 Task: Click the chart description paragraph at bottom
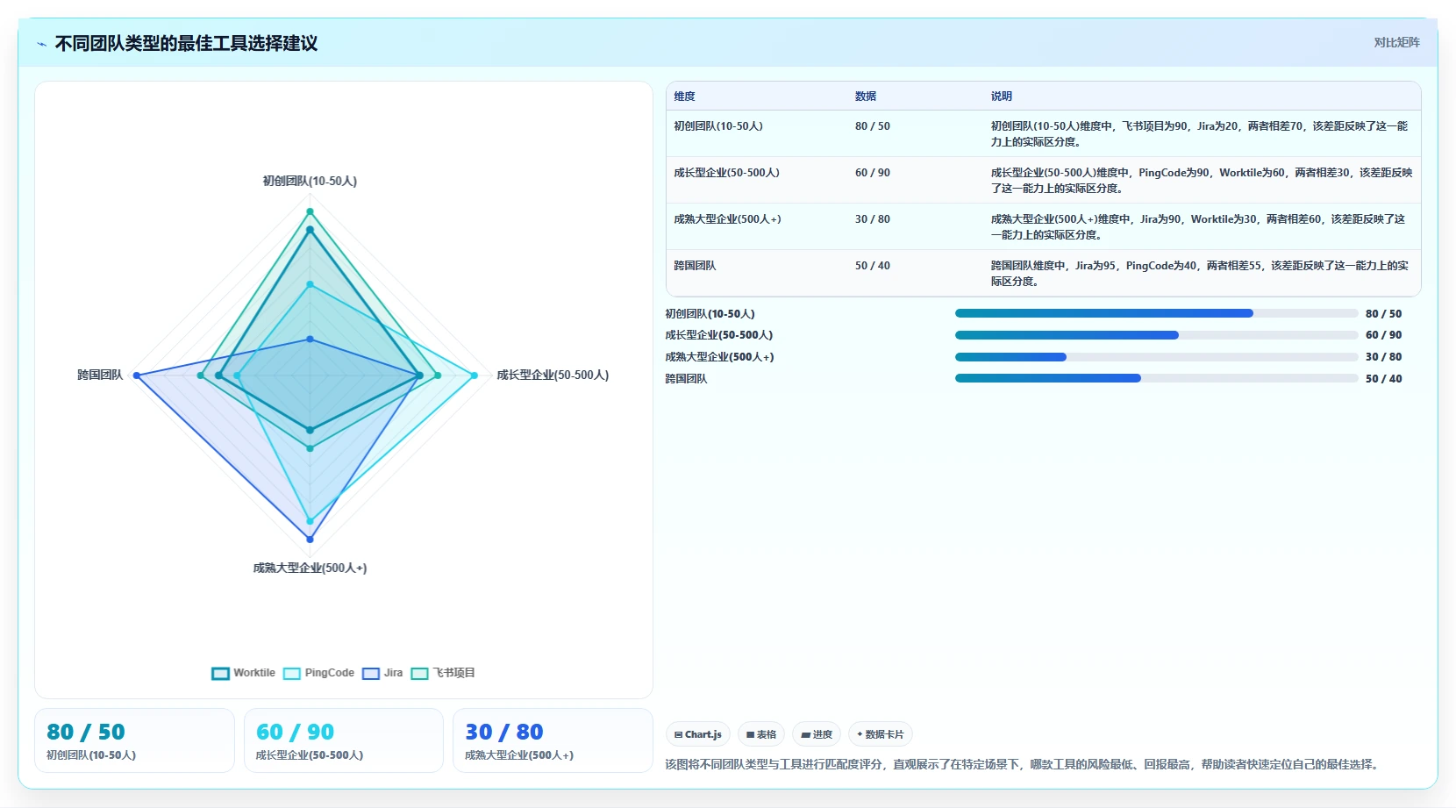point(1024,765)
